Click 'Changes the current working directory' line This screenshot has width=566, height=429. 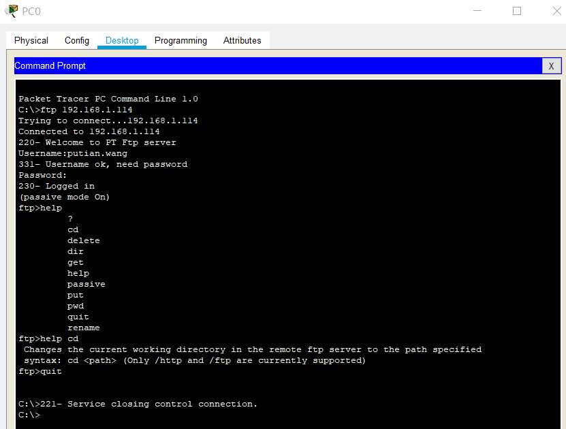pos(253,349)
